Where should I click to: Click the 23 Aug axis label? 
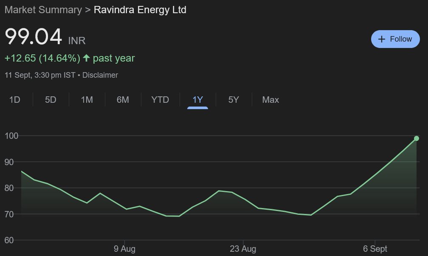pyautogui.click(x=243, y=249)
